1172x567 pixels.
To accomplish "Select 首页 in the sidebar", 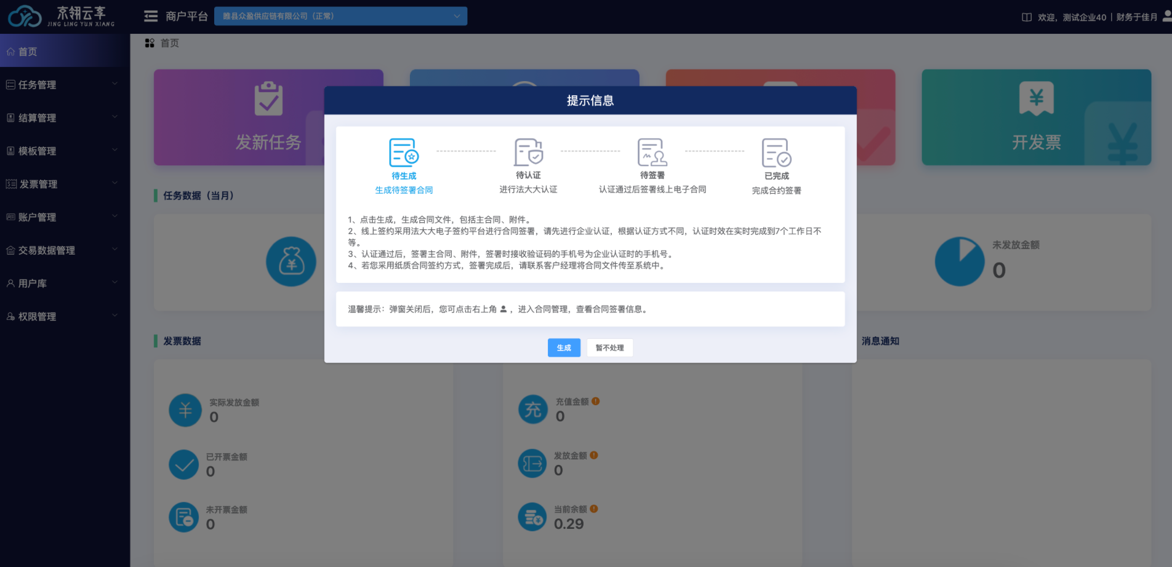I will coord(28,52).
